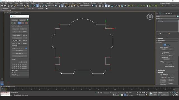Toggle the Spinner Snap icon
The image size is (179, 100).
tap(75, 6)
